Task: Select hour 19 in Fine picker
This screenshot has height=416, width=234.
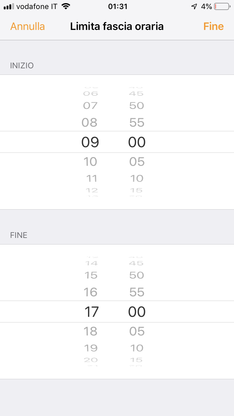Action: [90, 348]
